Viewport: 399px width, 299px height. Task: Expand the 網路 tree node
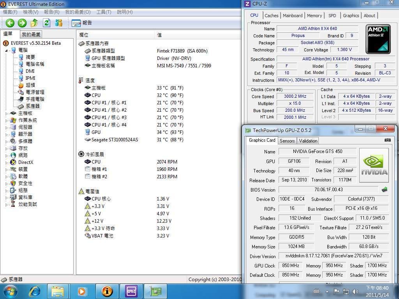7,155
